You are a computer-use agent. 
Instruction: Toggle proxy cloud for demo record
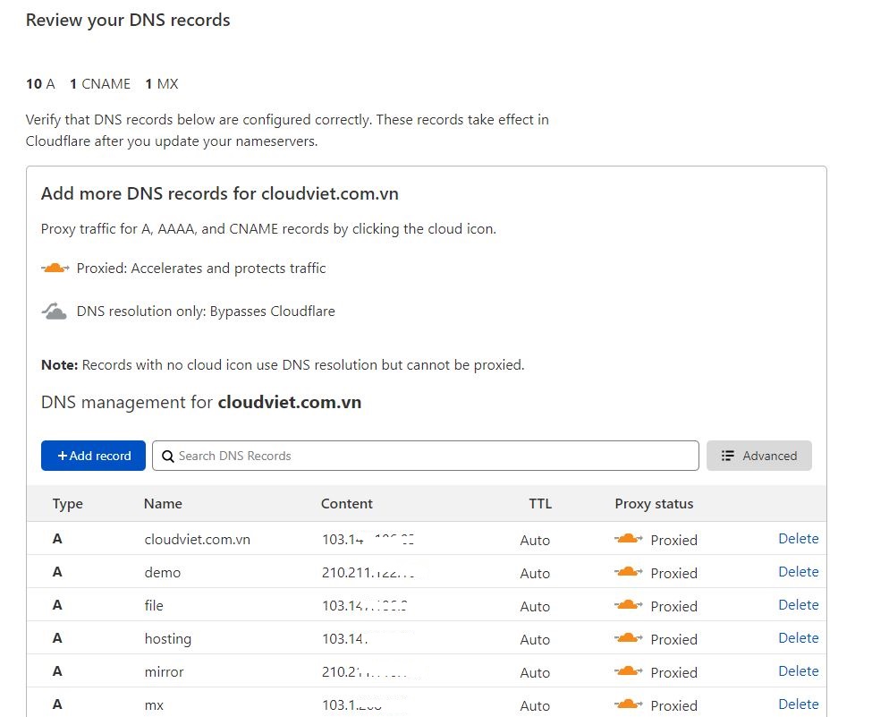click(629, 572)
